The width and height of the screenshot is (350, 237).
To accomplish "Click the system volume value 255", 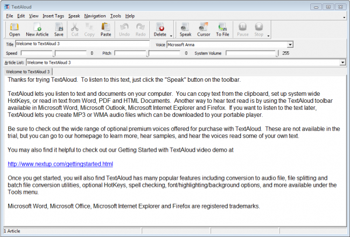I will 285,53.
